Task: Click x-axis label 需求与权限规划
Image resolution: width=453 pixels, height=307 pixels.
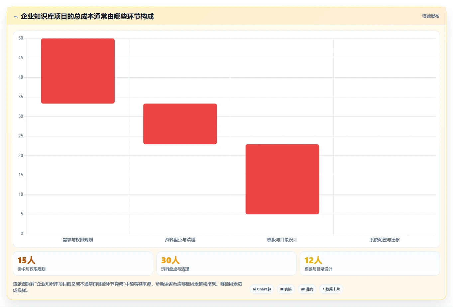Action: (78, 240)
